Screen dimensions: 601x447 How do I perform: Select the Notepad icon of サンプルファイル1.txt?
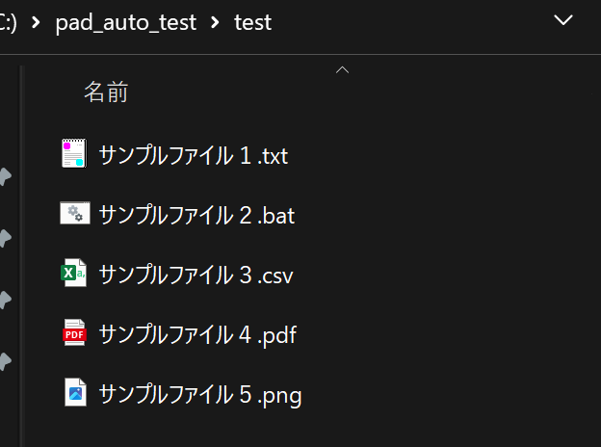pyautogui.click(x=74, y=153)
